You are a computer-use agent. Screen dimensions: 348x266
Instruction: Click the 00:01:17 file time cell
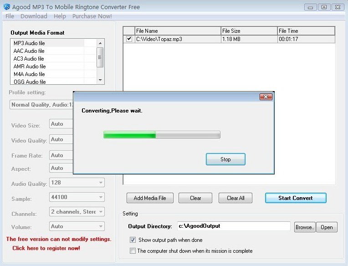pos(306,39)
